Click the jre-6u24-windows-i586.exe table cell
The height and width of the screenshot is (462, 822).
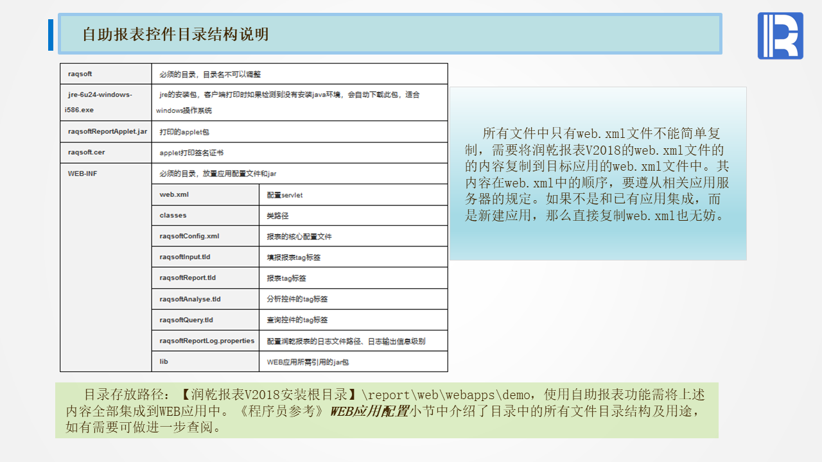click(106, 103)
